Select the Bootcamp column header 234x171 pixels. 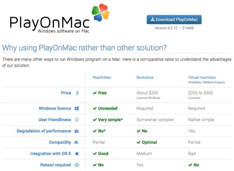pos(145,78)
